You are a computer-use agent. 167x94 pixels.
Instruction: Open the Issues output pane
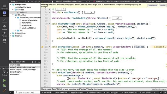point(46,92)
